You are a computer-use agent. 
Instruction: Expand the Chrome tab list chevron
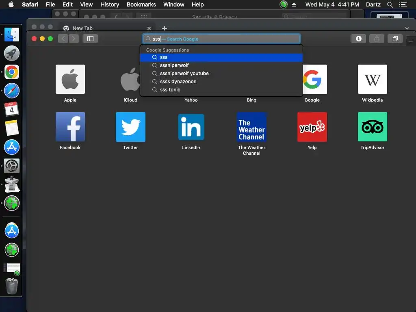407,28
